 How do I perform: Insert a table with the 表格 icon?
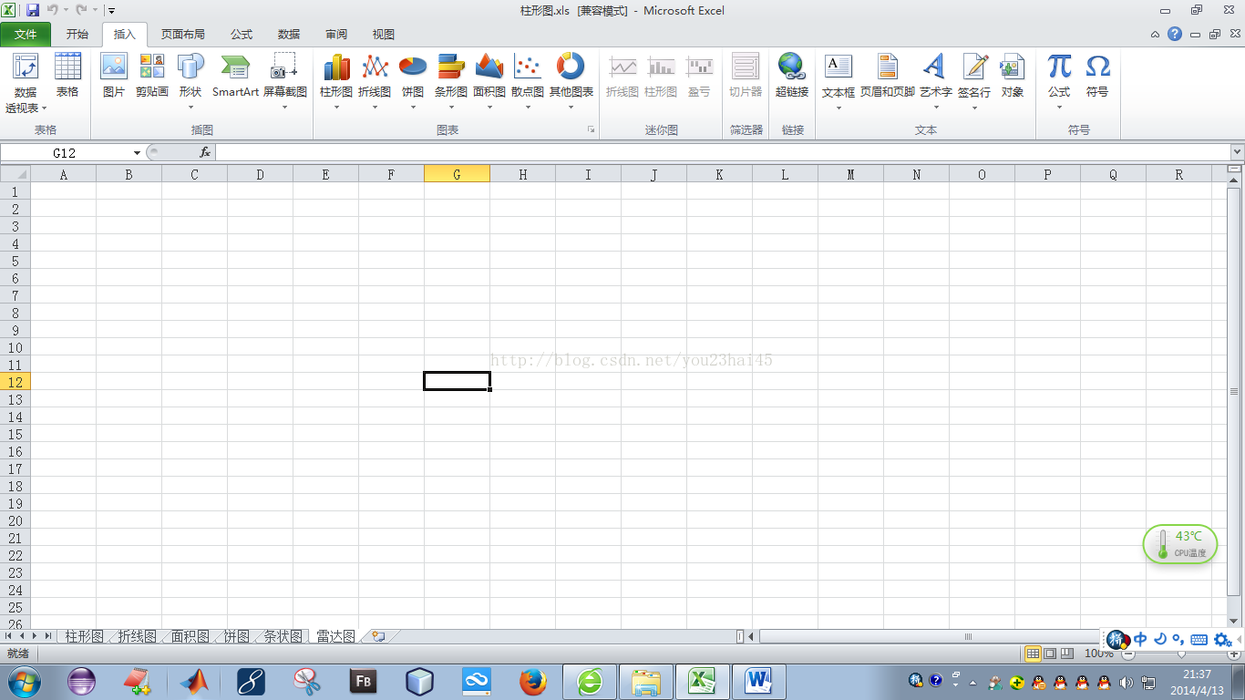[x=67, y=76]
